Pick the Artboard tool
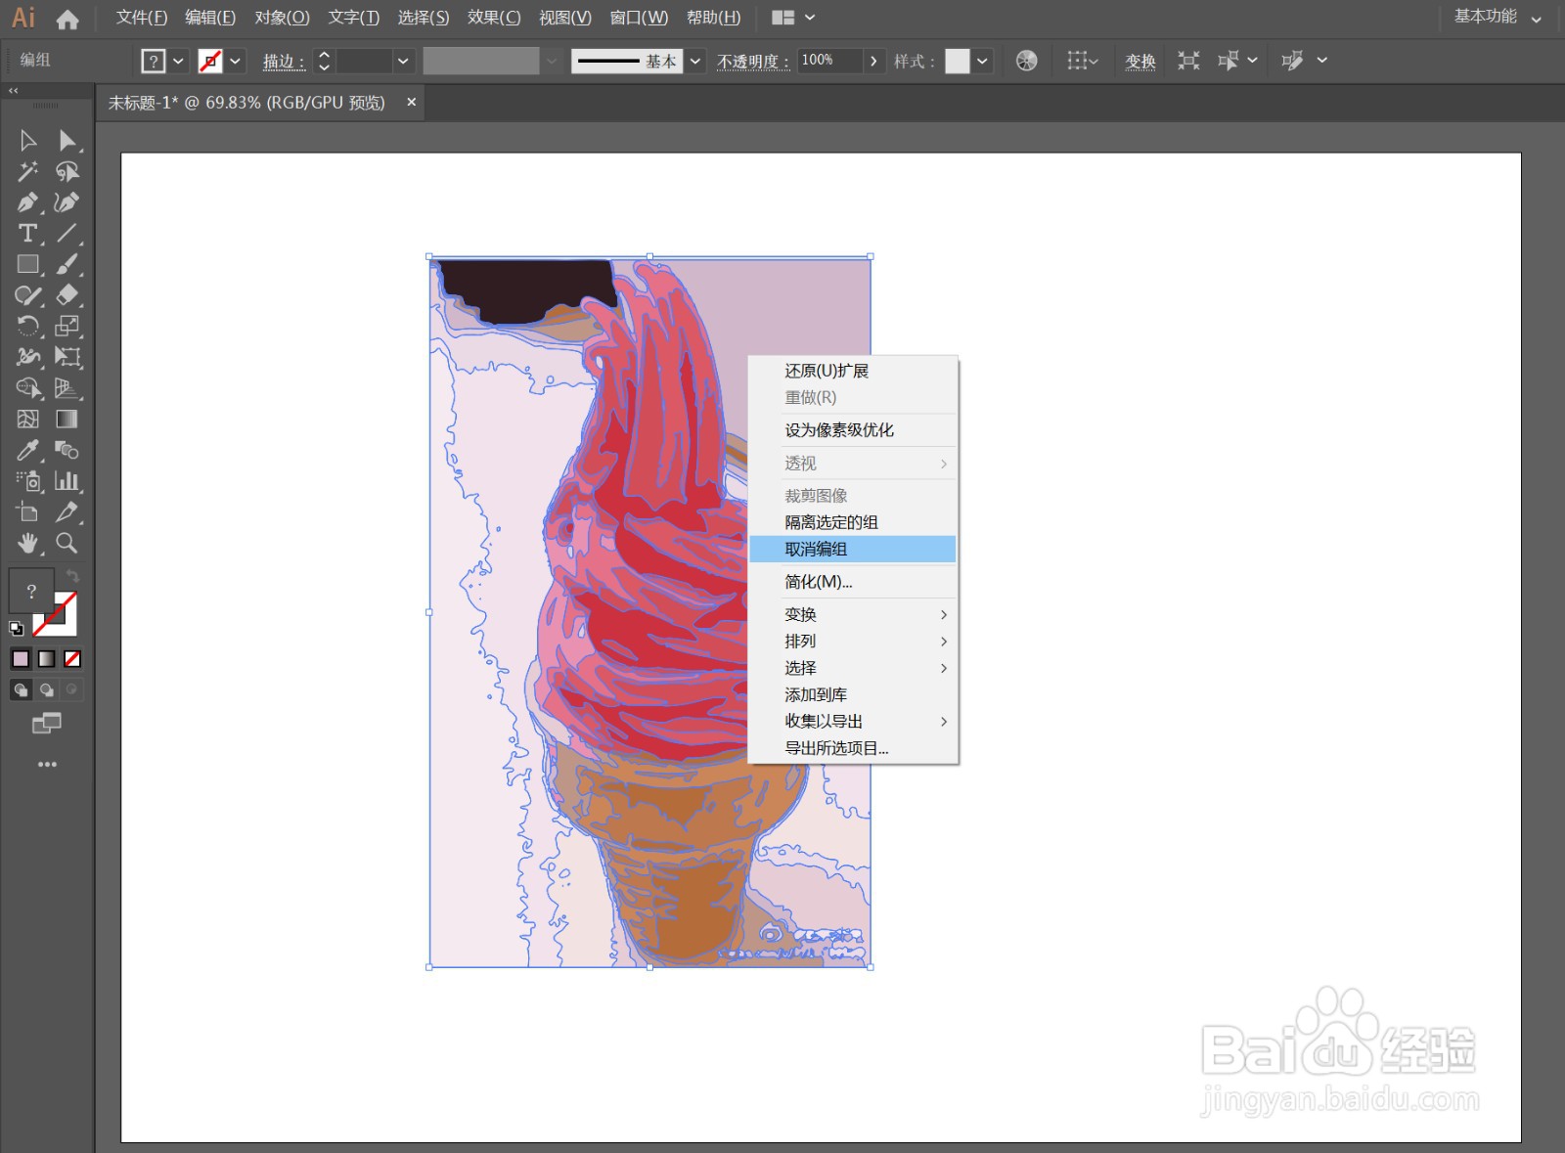This screenshot has width=1565, height=1153. pyautogui.click(x=28, y=511)
